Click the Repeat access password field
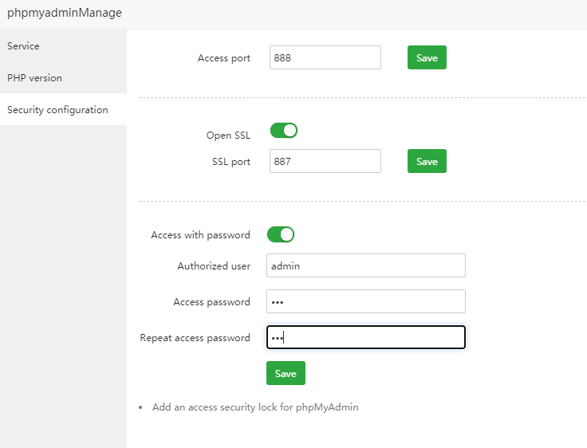 365,338
